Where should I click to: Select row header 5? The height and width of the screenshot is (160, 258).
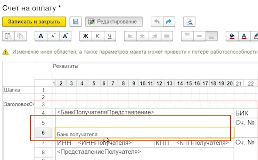tap(43, 123)
